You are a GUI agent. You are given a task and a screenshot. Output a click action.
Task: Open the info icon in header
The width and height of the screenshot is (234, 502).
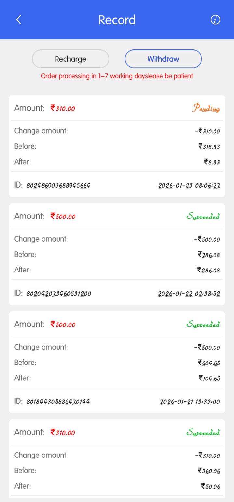(x=215, y=20)
